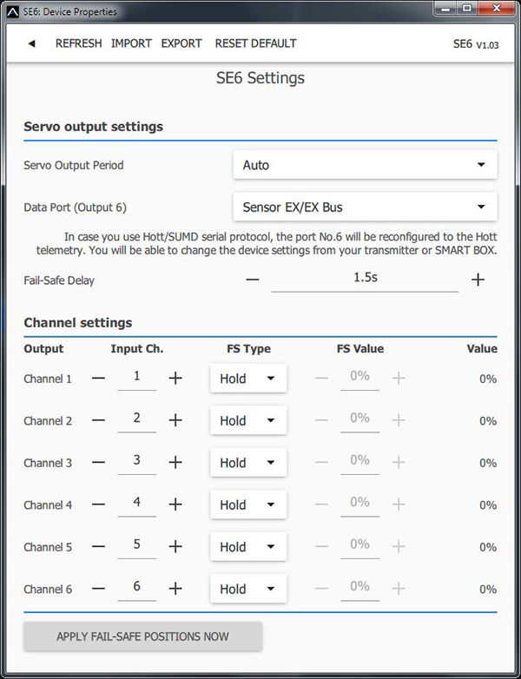This screenshot has width=521, height=679.
Task: Change Channel 4 FS Type from Hold
Action: [247, 504]
